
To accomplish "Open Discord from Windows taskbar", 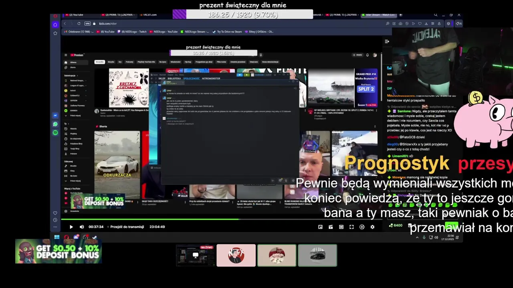I will click(x=76, y=237).
